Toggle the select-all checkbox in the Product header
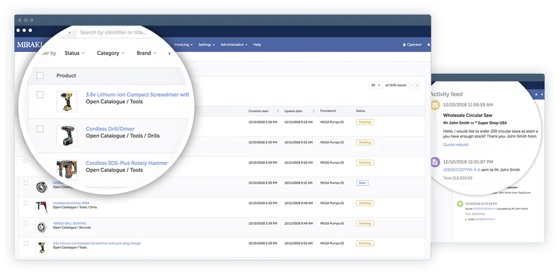The width and height of the screenshot is (559, 273). click(40, 75)
